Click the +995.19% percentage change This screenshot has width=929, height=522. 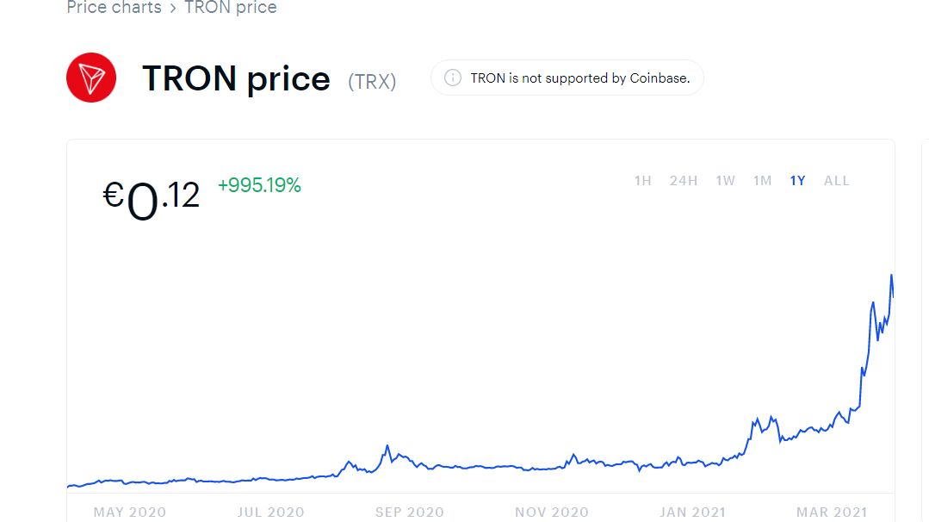tap(259, 185)
